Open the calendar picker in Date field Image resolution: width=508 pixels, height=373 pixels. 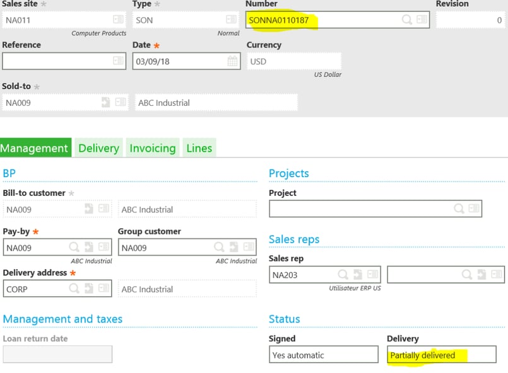click(x=233, y=61)
